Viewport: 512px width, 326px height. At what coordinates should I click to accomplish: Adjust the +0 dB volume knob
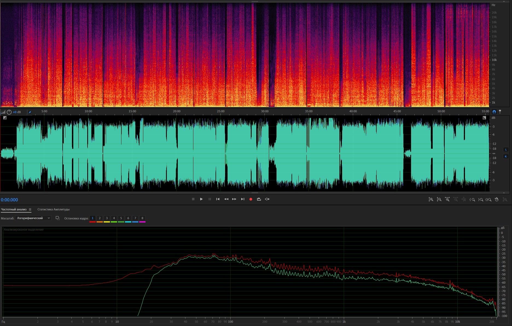9,112
